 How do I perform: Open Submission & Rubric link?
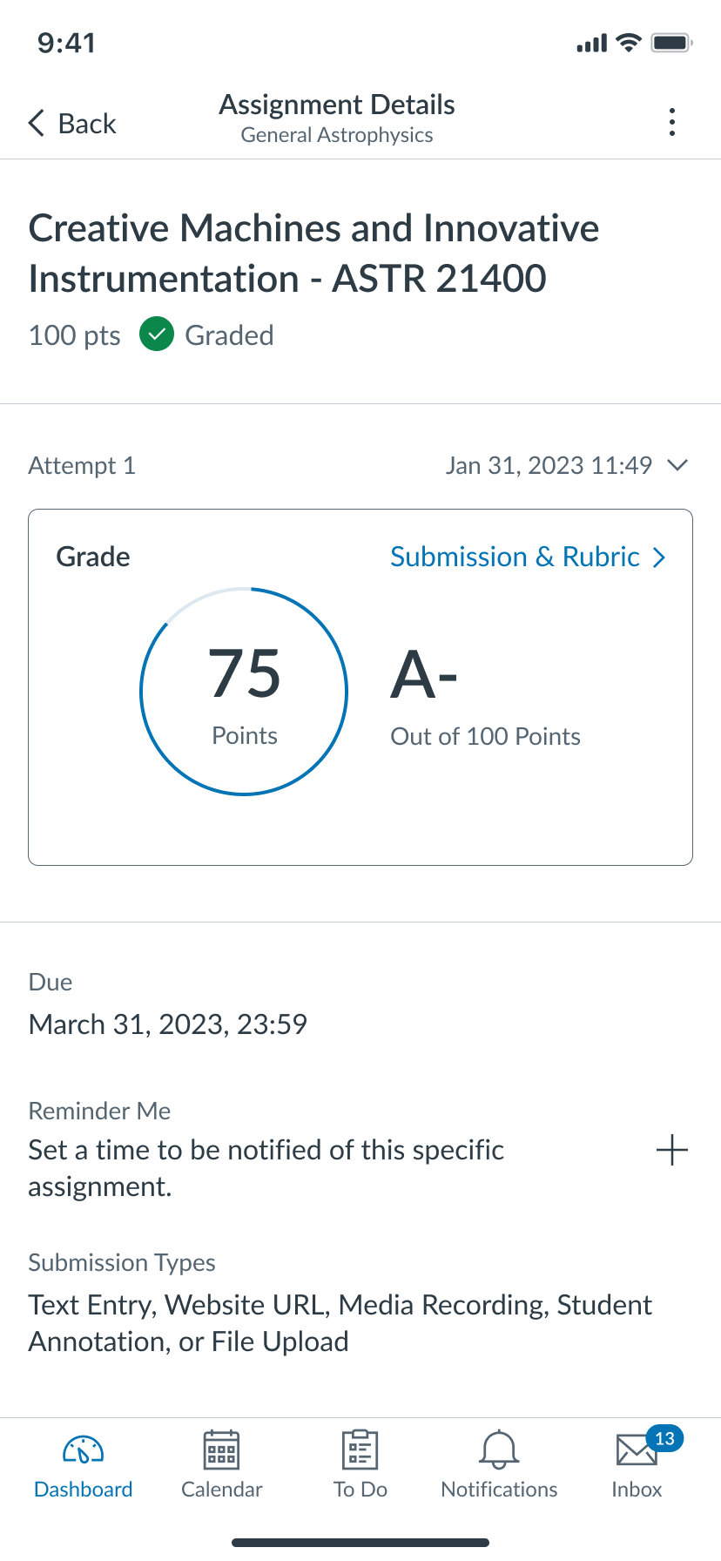(x=515, y=557)
